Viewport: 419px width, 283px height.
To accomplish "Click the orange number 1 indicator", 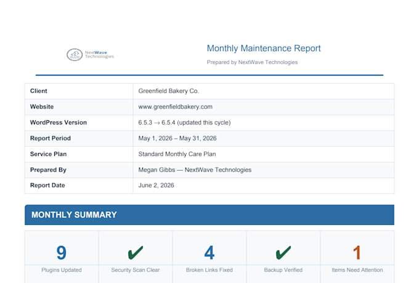I will pos(357,253).
